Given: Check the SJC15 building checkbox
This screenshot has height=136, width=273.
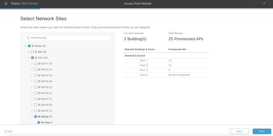Looking at the screenshot, I should tap(36, 87).
